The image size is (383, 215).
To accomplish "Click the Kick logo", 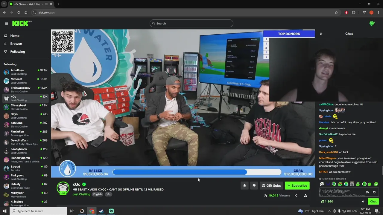I will click(22, 23).
